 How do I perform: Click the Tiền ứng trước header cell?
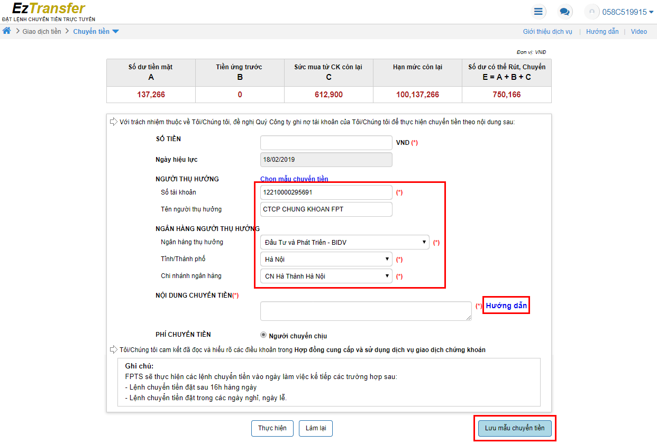point(240,72)
